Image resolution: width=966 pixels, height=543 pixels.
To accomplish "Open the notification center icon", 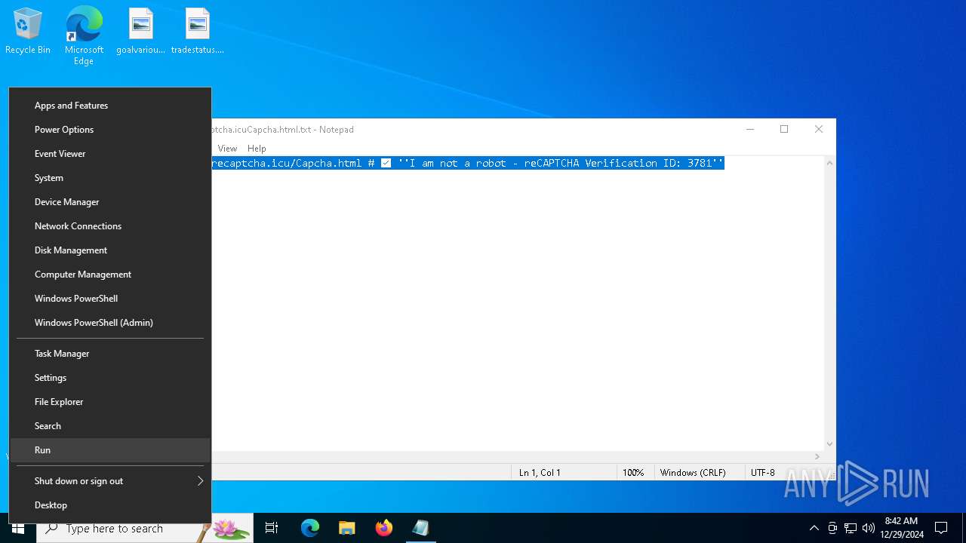I will [941, 528].
